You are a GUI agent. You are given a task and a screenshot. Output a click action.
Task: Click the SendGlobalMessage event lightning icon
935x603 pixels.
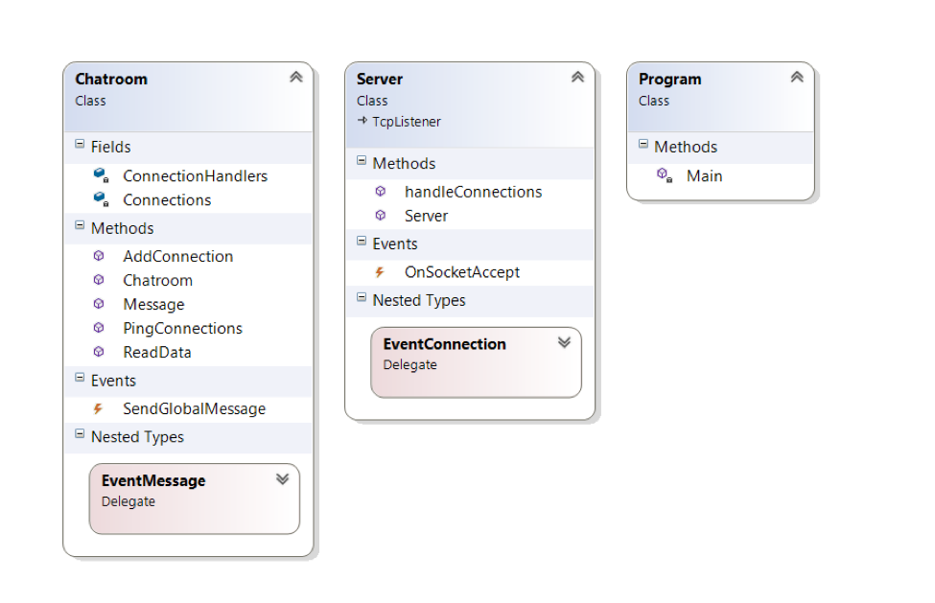(98, 408)
